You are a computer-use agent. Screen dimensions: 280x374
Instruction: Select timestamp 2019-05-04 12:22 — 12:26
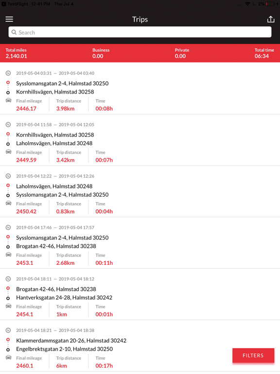[55, 176]
